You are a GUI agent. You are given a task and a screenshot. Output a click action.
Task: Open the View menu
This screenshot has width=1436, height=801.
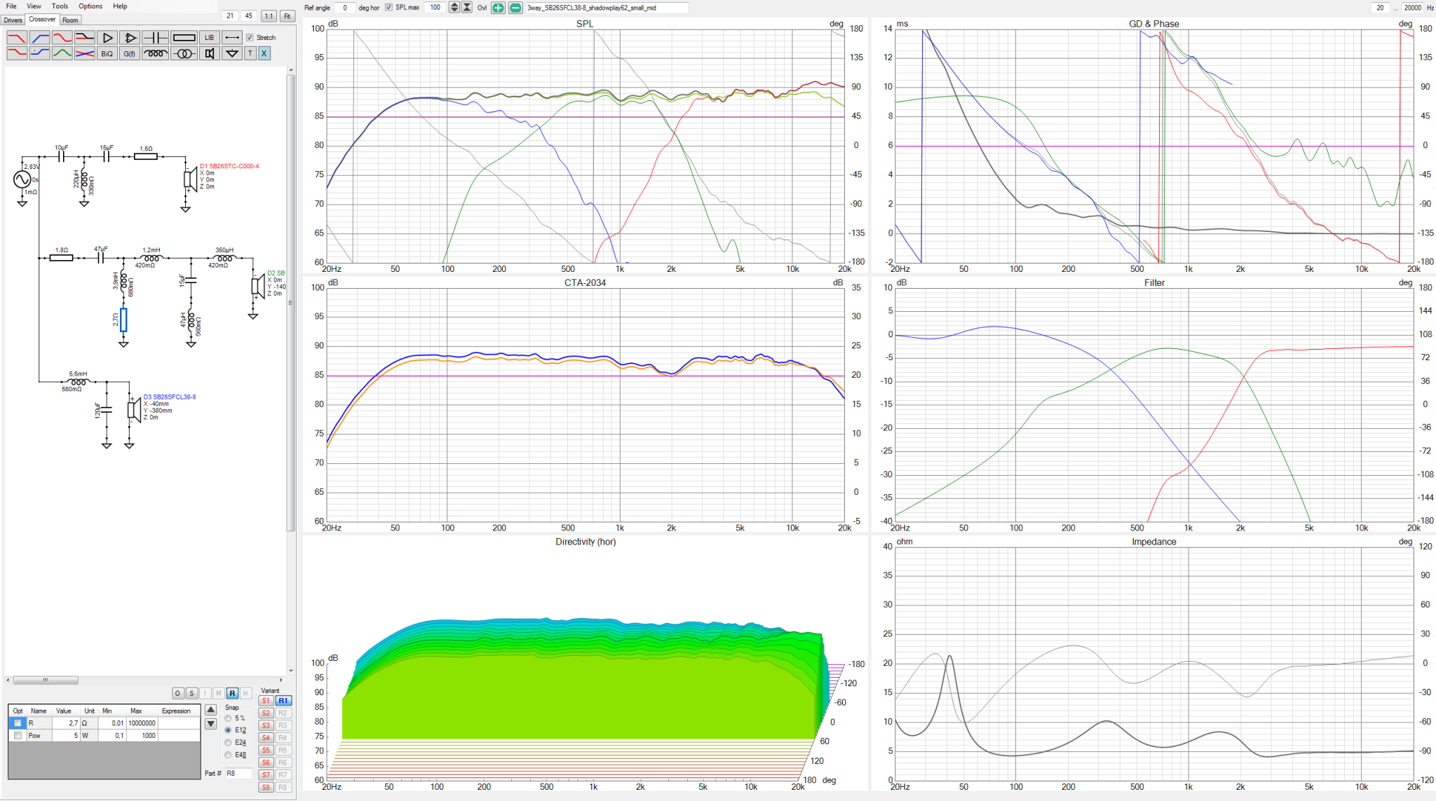34,6
